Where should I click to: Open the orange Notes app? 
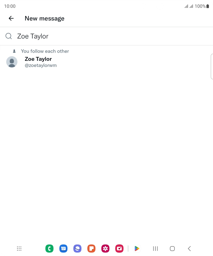click(91, 249)
